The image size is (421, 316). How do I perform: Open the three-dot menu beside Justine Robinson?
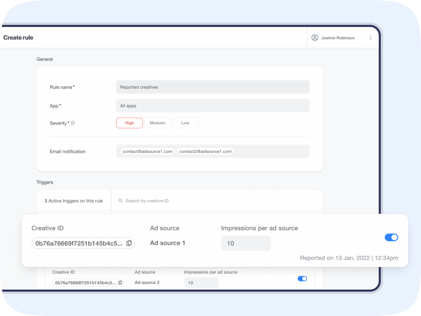(371, 37)
